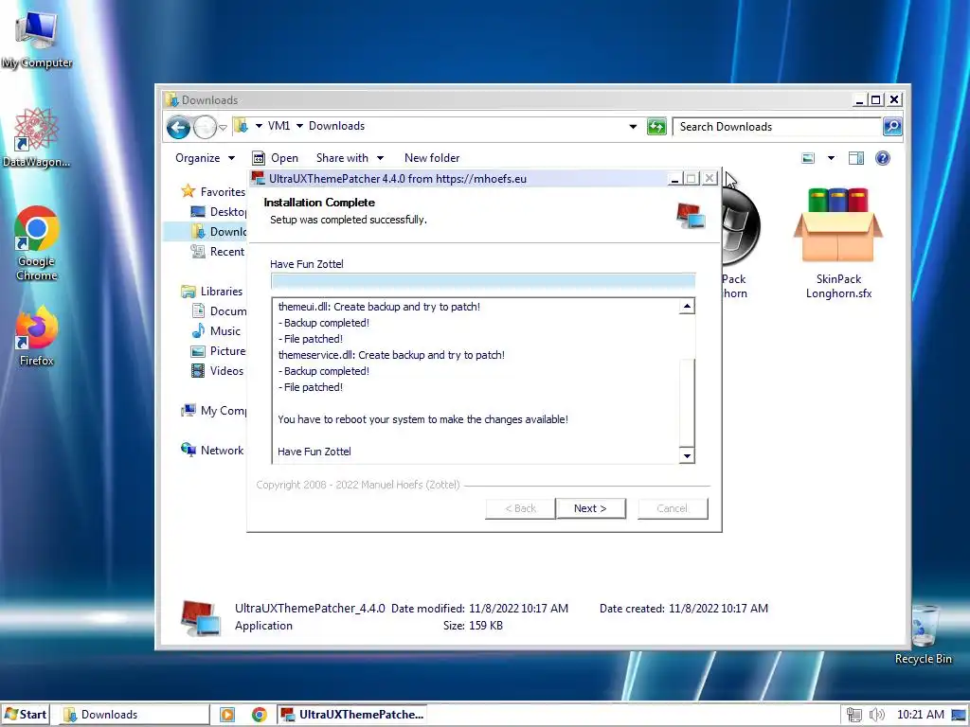The height and width of the screenshot is (727, 970).
Task: Click Chrome icon in taskbar
Action: click(260, 715)
